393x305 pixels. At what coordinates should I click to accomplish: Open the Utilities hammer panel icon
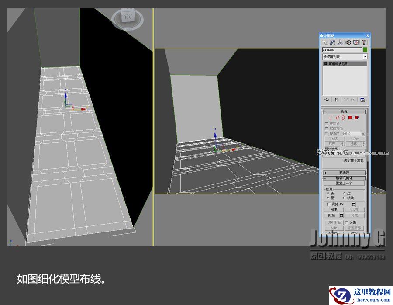[364, 42]
